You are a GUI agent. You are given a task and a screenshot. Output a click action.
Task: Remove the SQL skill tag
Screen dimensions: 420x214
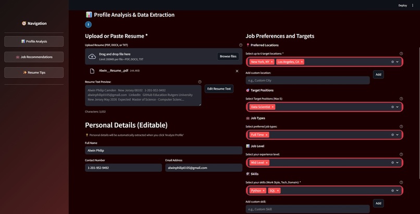tap(278, 191)
